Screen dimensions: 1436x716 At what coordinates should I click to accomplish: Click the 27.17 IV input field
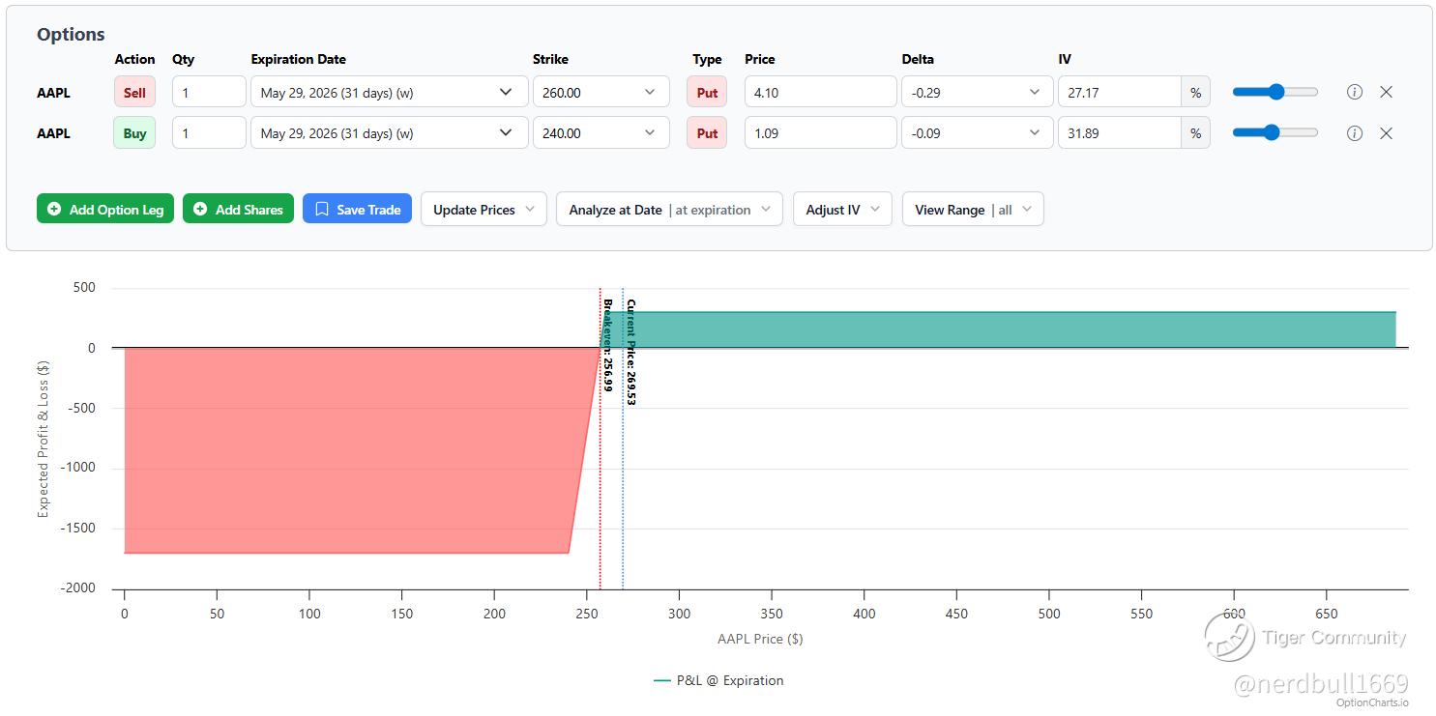[1120, 93]
